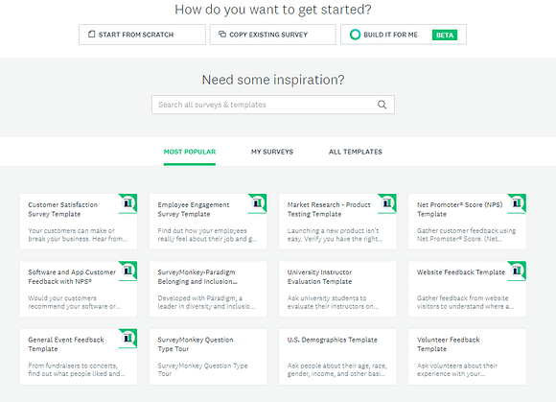Click the search magnifier icon

click(x=382, y=105)
